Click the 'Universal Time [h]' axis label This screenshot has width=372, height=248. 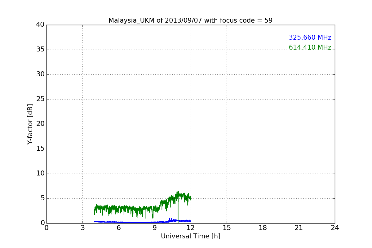coord(190,236)
